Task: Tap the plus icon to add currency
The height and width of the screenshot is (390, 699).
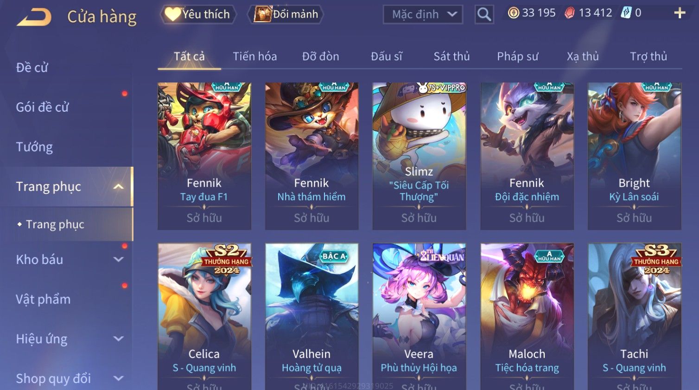Action: click(x=680, y=13)
